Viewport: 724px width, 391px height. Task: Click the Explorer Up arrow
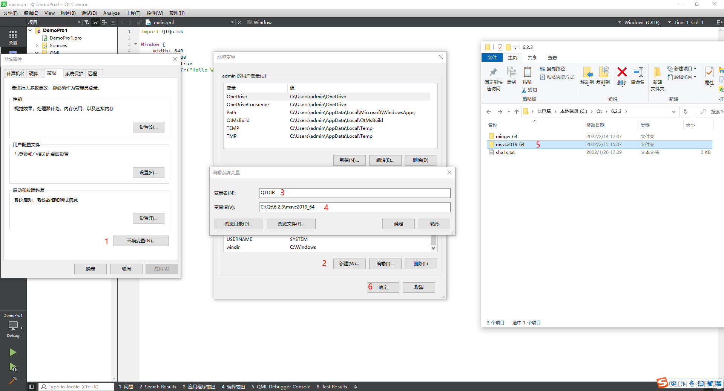tap(517, 111)
